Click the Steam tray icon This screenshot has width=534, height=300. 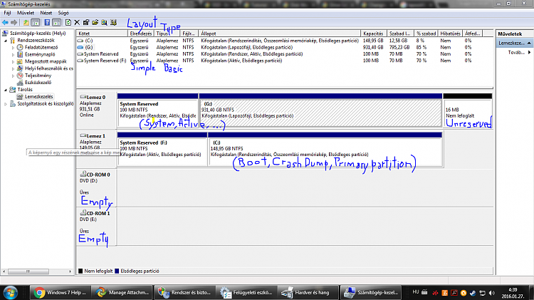(x=473, y=293)
